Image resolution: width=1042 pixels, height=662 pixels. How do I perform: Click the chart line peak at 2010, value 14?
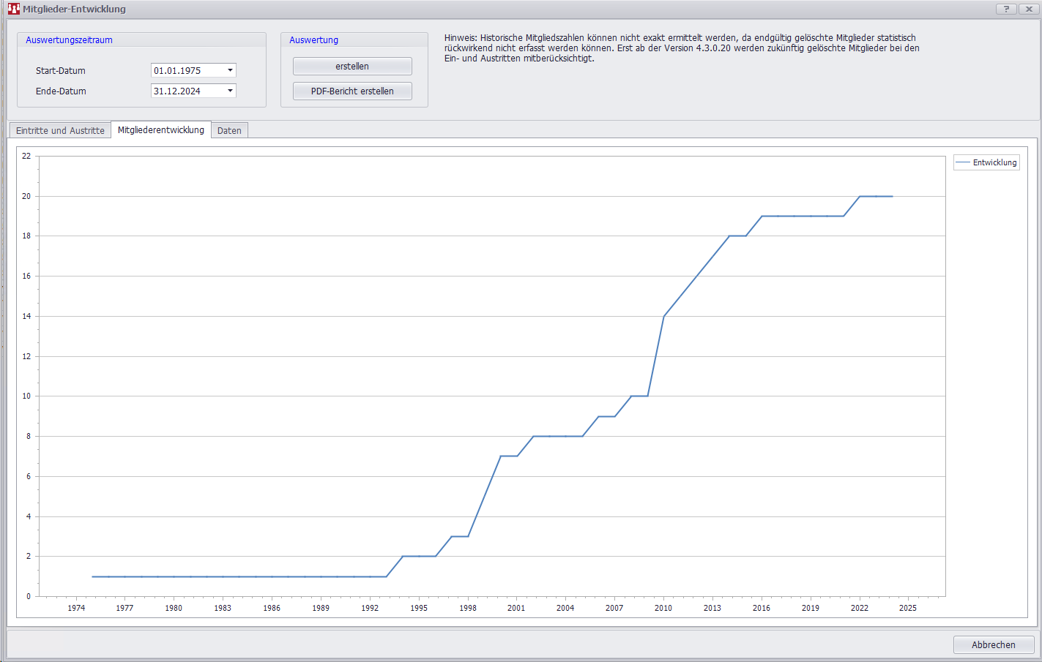663,316
